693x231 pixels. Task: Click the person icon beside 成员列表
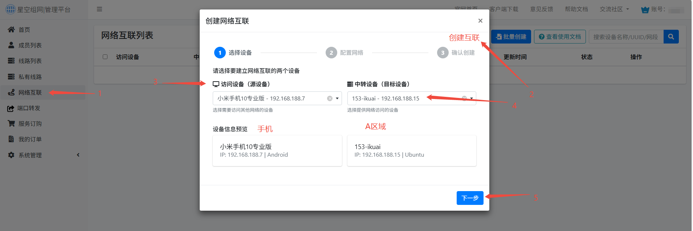(11, 45)
